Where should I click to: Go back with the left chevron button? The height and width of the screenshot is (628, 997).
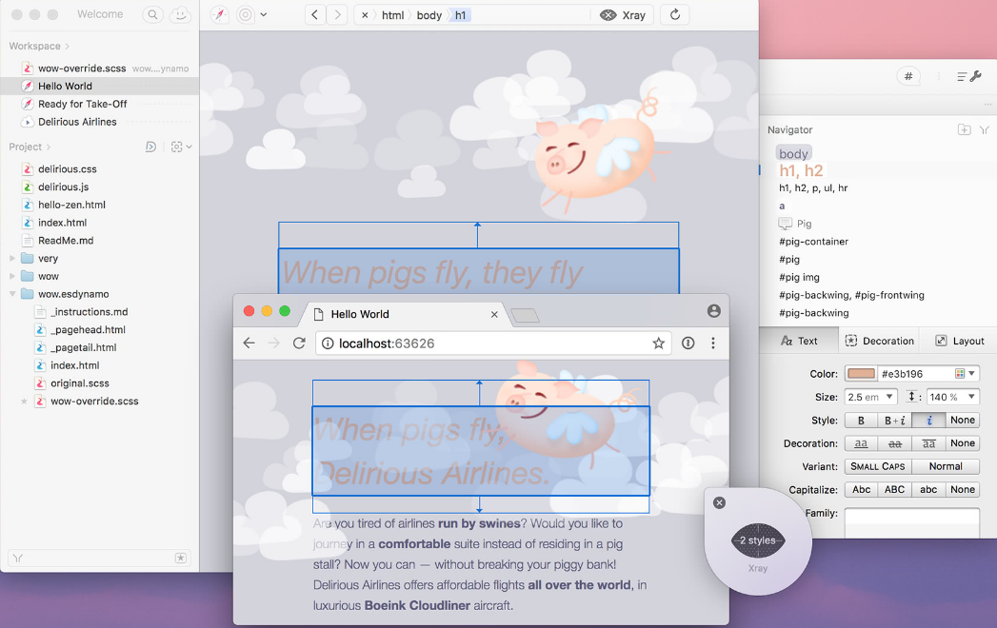pos(315,14)
